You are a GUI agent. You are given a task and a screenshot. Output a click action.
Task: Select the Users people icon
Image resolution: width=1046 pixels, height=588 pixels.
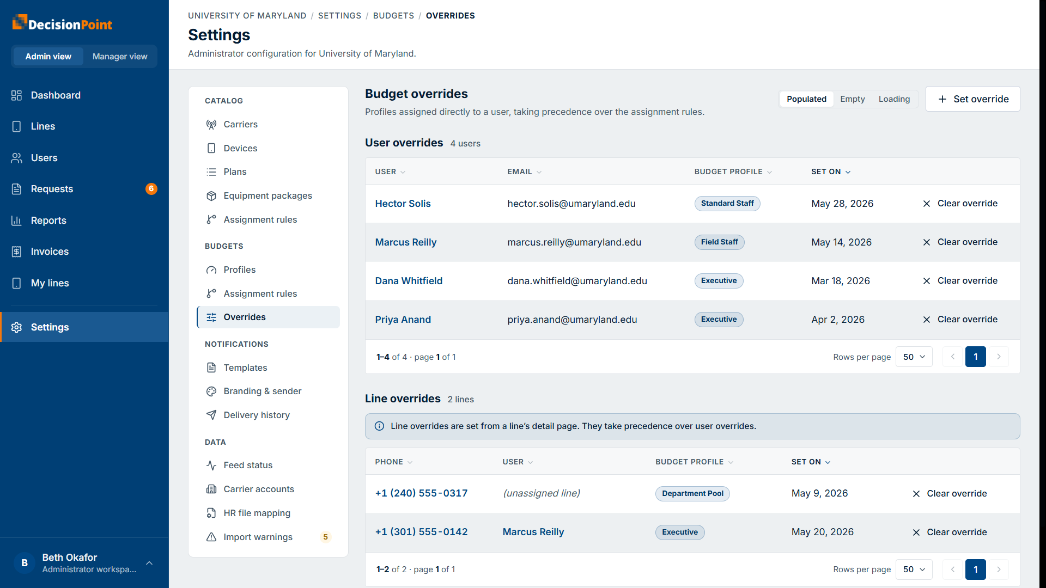coord(16,158)
